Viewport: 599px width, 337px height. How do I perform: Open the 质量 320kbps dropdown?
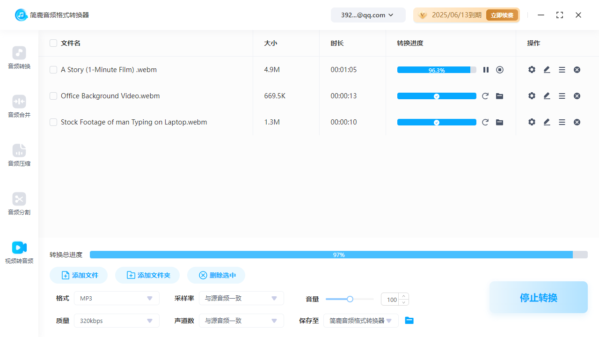[117, 321]
